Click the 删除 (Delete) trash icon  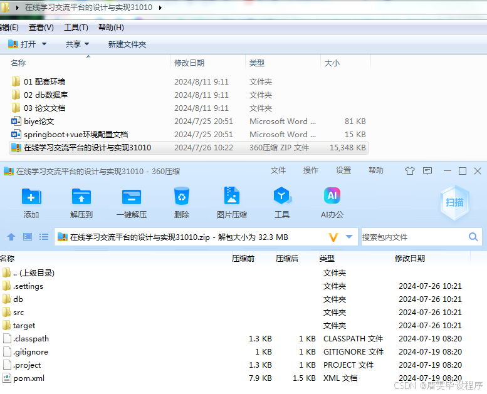click(x=182, y=196)
